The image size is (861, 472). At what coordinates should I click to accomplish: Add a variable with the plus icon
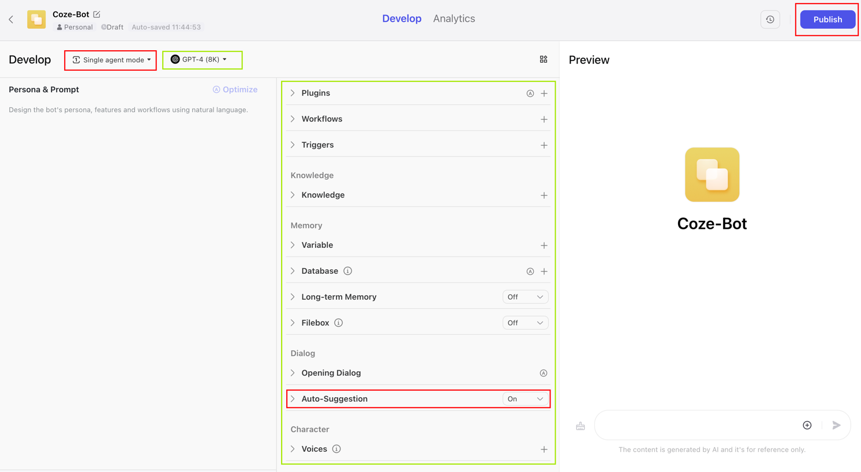544,246
